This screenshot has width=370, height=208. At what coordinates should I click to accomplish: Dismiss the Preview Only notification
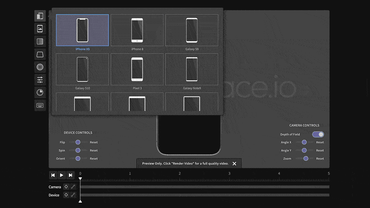pyautogui.click(x=234, y=164)
